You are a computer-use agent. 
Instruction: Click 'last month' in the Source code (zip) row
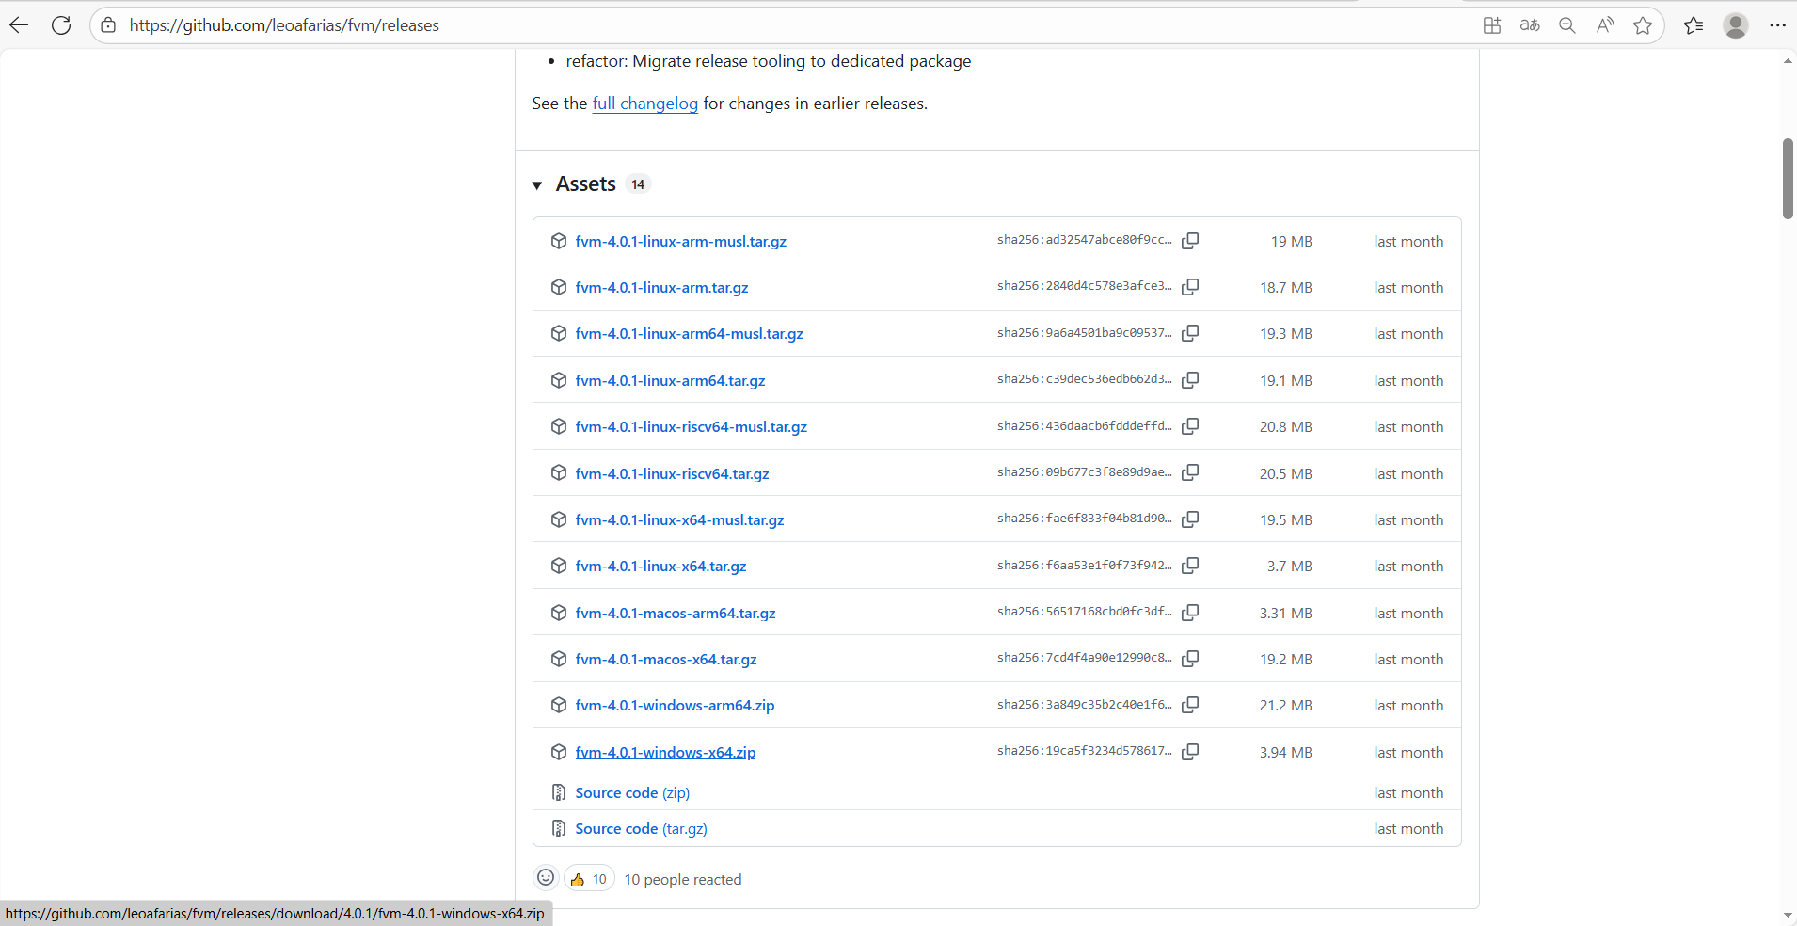(x=1408, y=793)
